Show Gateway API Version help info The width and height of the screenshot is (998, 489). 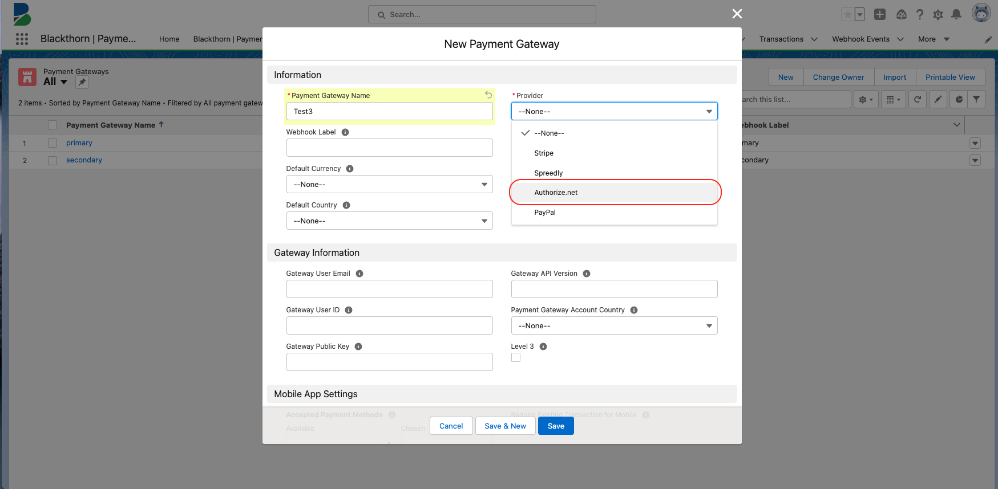[587, 274]
